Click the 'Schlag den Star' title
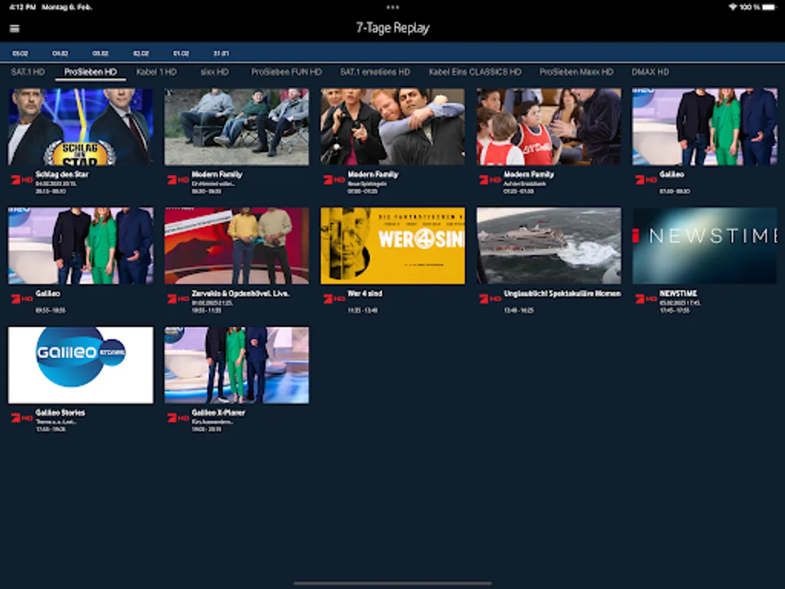 pos(62,175)
